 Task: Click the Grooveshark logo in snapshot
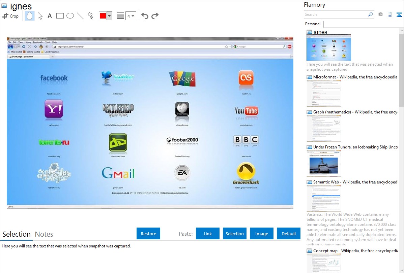click(246, 173)
